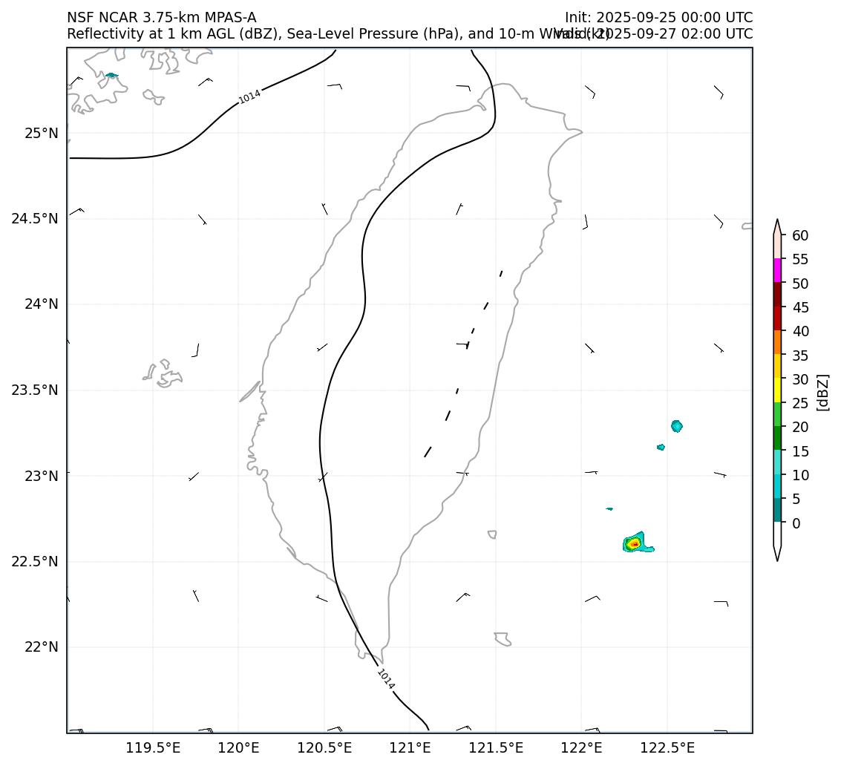
Task: Click the cyan 5–10 dBZ colorbar segment
Action: (777, 487)
